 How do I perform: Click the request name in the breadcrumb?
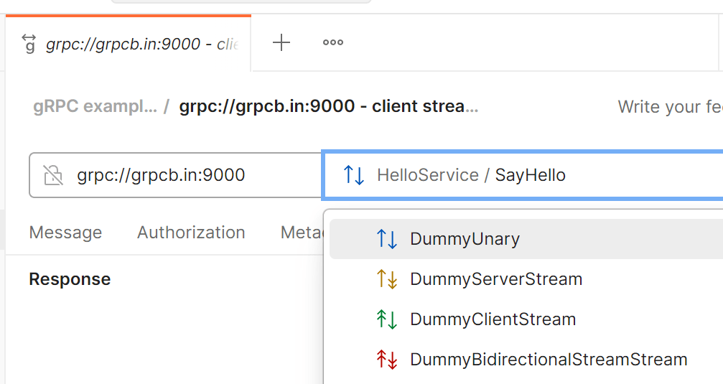pos(328,107)
